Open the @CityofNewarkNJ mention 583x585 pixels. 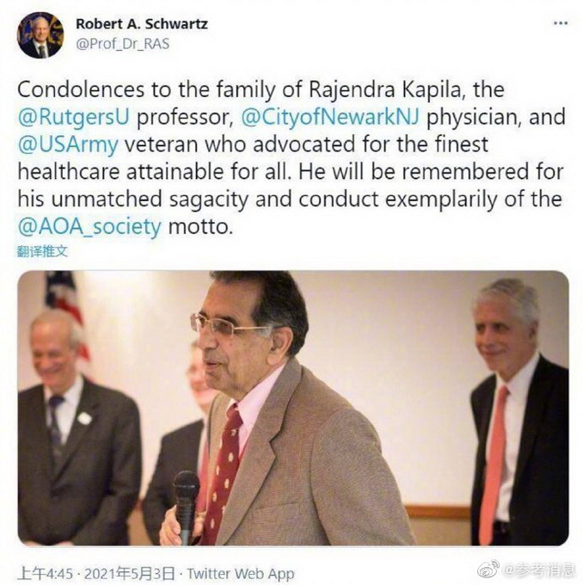(x=330, y=117)
